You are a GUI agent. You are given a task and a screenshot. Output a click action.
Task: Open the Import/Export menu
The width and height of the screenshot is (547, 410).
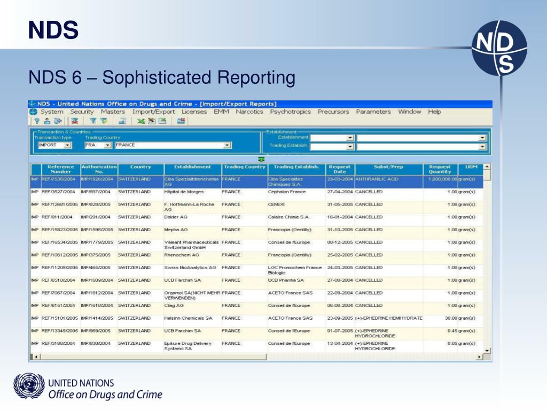(153, 112)
